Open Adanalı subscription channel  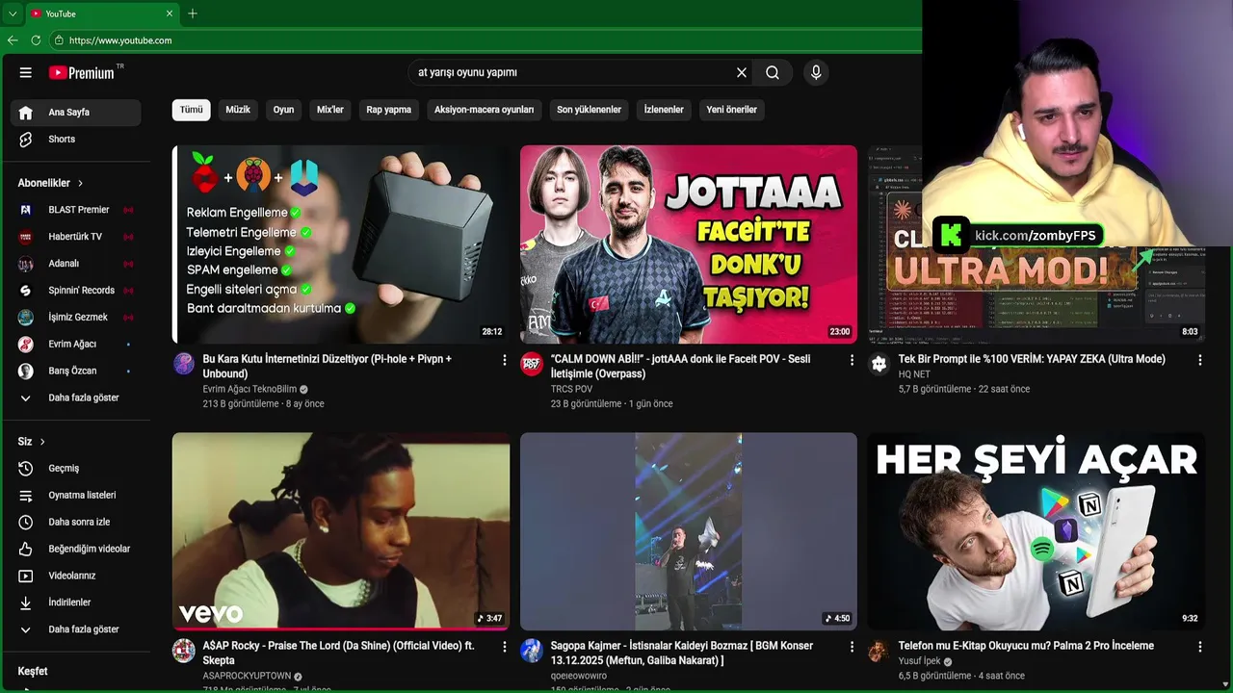coord(75,264)
